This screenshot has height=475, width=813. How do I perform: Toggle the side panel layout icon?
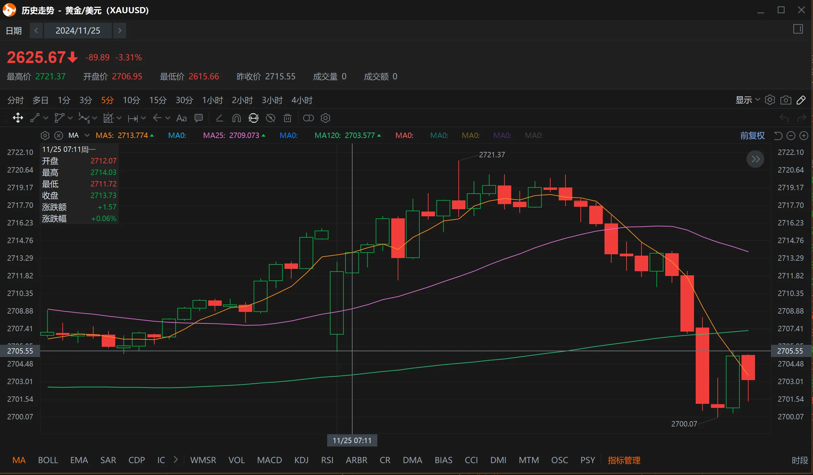(798, 29)
